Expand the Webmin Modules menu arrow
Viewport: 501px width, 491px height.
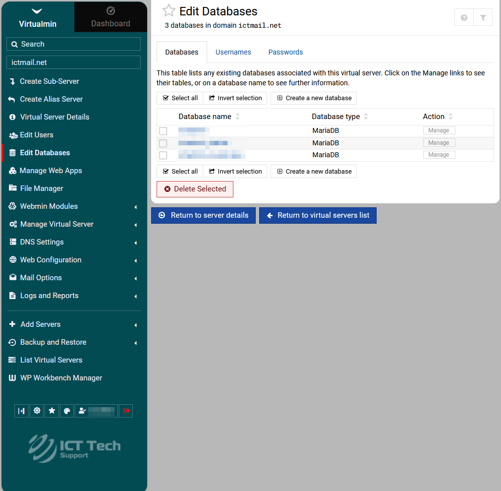coord(136,207)
